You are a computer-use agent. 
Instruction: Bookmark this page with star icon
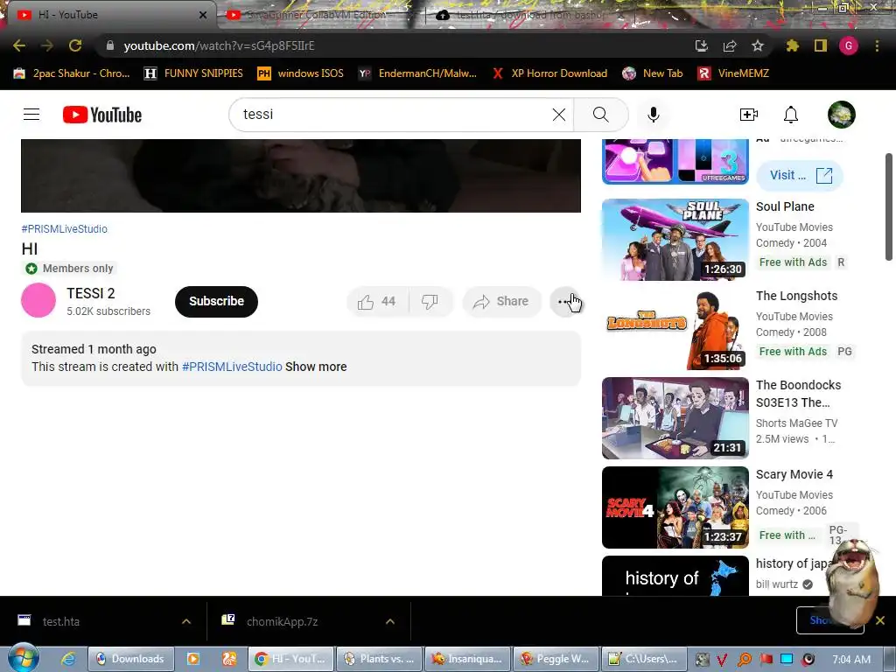[758, 45]
